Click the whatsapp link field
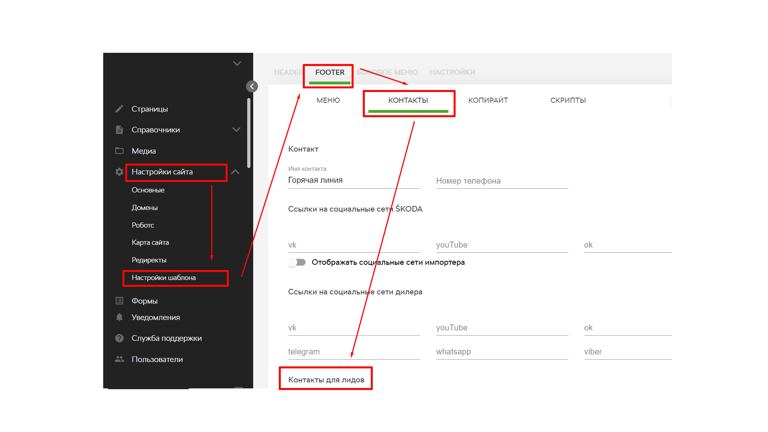The width and height of the screenshot is (768, 432). [502, 352]
